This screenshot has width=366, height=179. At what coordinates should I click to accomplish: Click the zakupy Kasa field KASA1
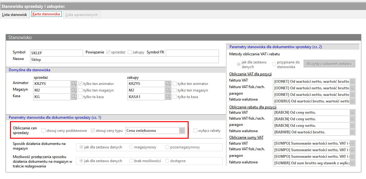(x=146, y=97)
